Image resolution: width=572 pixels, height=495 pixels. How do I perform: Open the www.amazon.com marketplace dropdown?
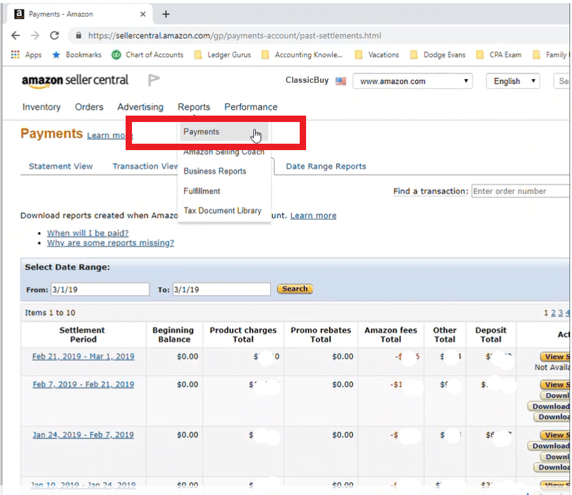(413, 81)
